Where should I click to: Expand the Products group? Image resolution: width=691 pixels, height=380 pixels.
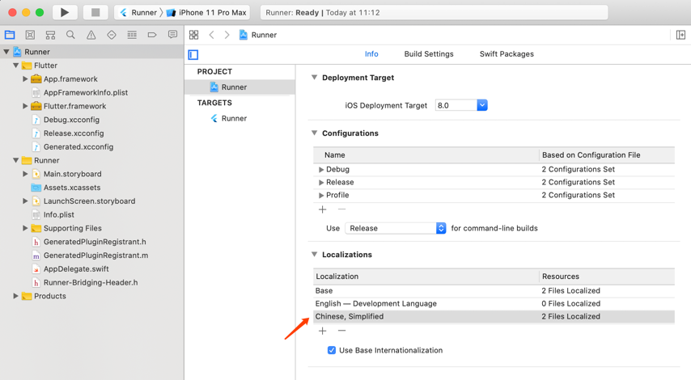point(16,296)
